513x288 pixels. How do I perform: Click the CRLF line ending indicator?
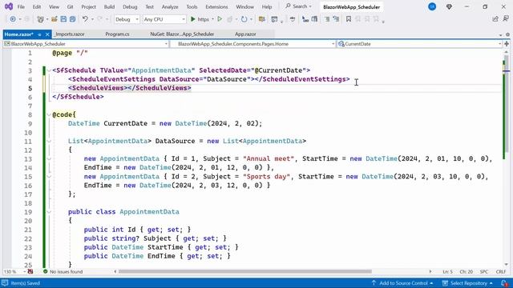(x=500, y=272)
